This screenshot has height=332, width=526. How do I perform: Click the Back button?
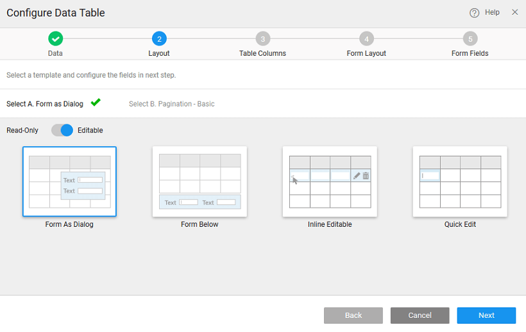[x=353, y=315]
